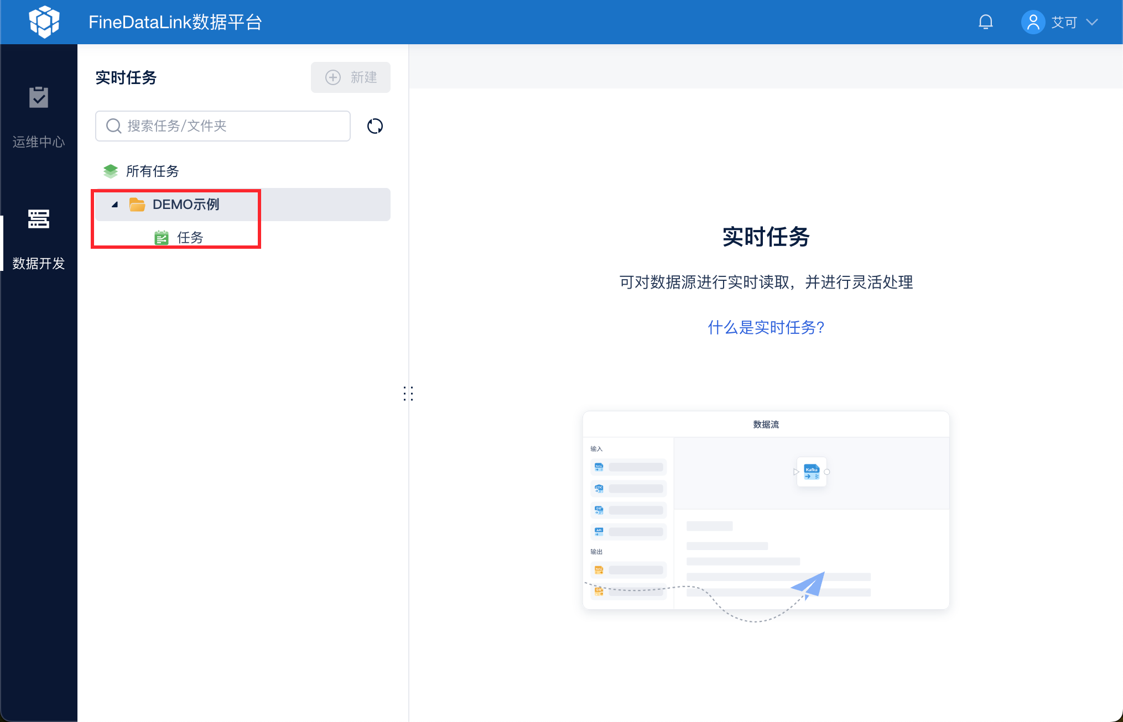Click FineDataLink数据平台 title text
Screen dimensions: 1123x722
pos(175,22)
